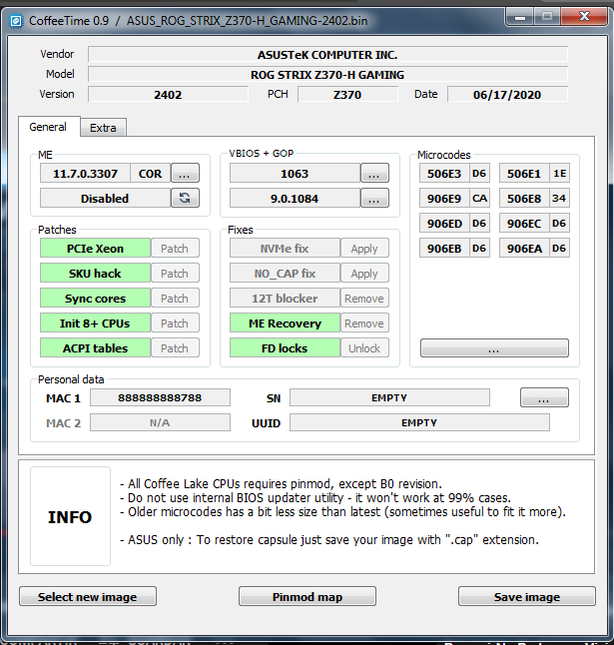This screenshot has width=614, height=645.
Task: Click Patch button for SKU hack
Action: (x=175, y=274)
